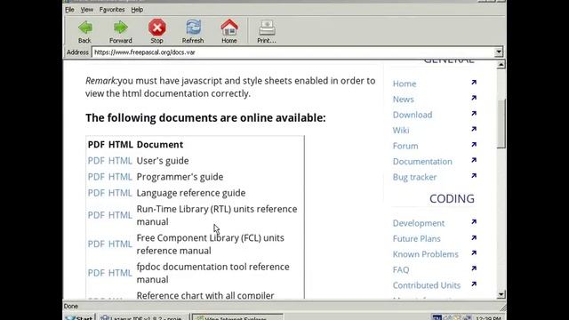The image size is (569, 320).
Task: Open User's guide PDF link
Action: coord(96,161)
